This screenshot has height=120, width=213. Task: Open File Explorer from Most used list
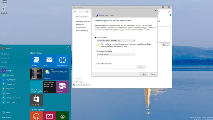[x=10, y=75]
